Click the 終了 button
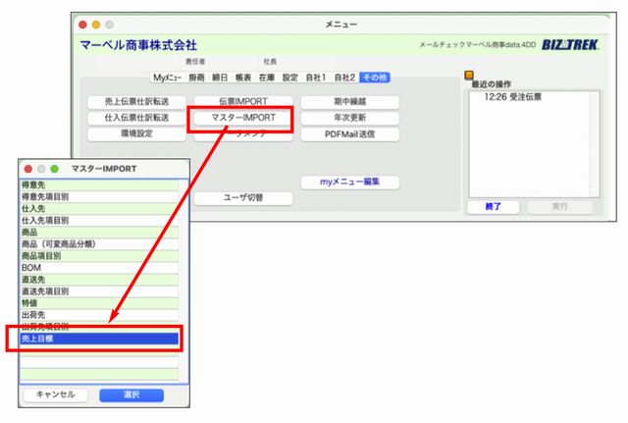The height and width of the screenshot is (423, 628). (493, 206)
